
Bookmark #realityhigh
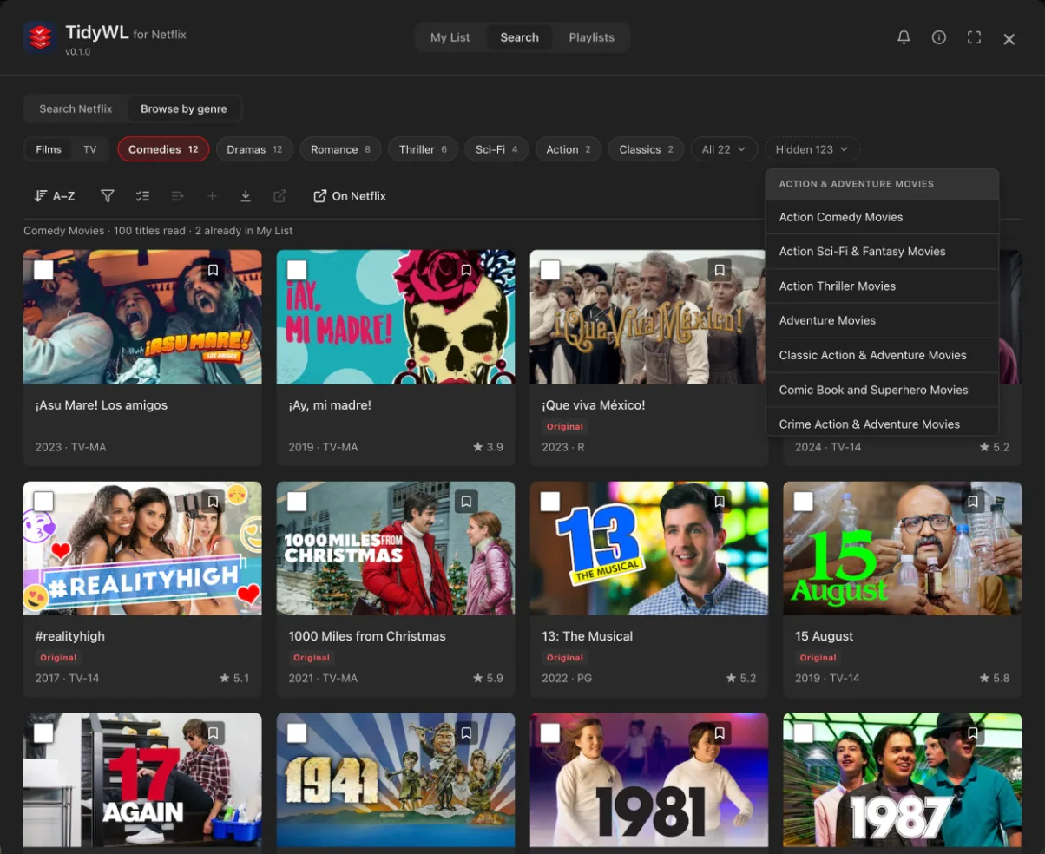coord(214,502)
